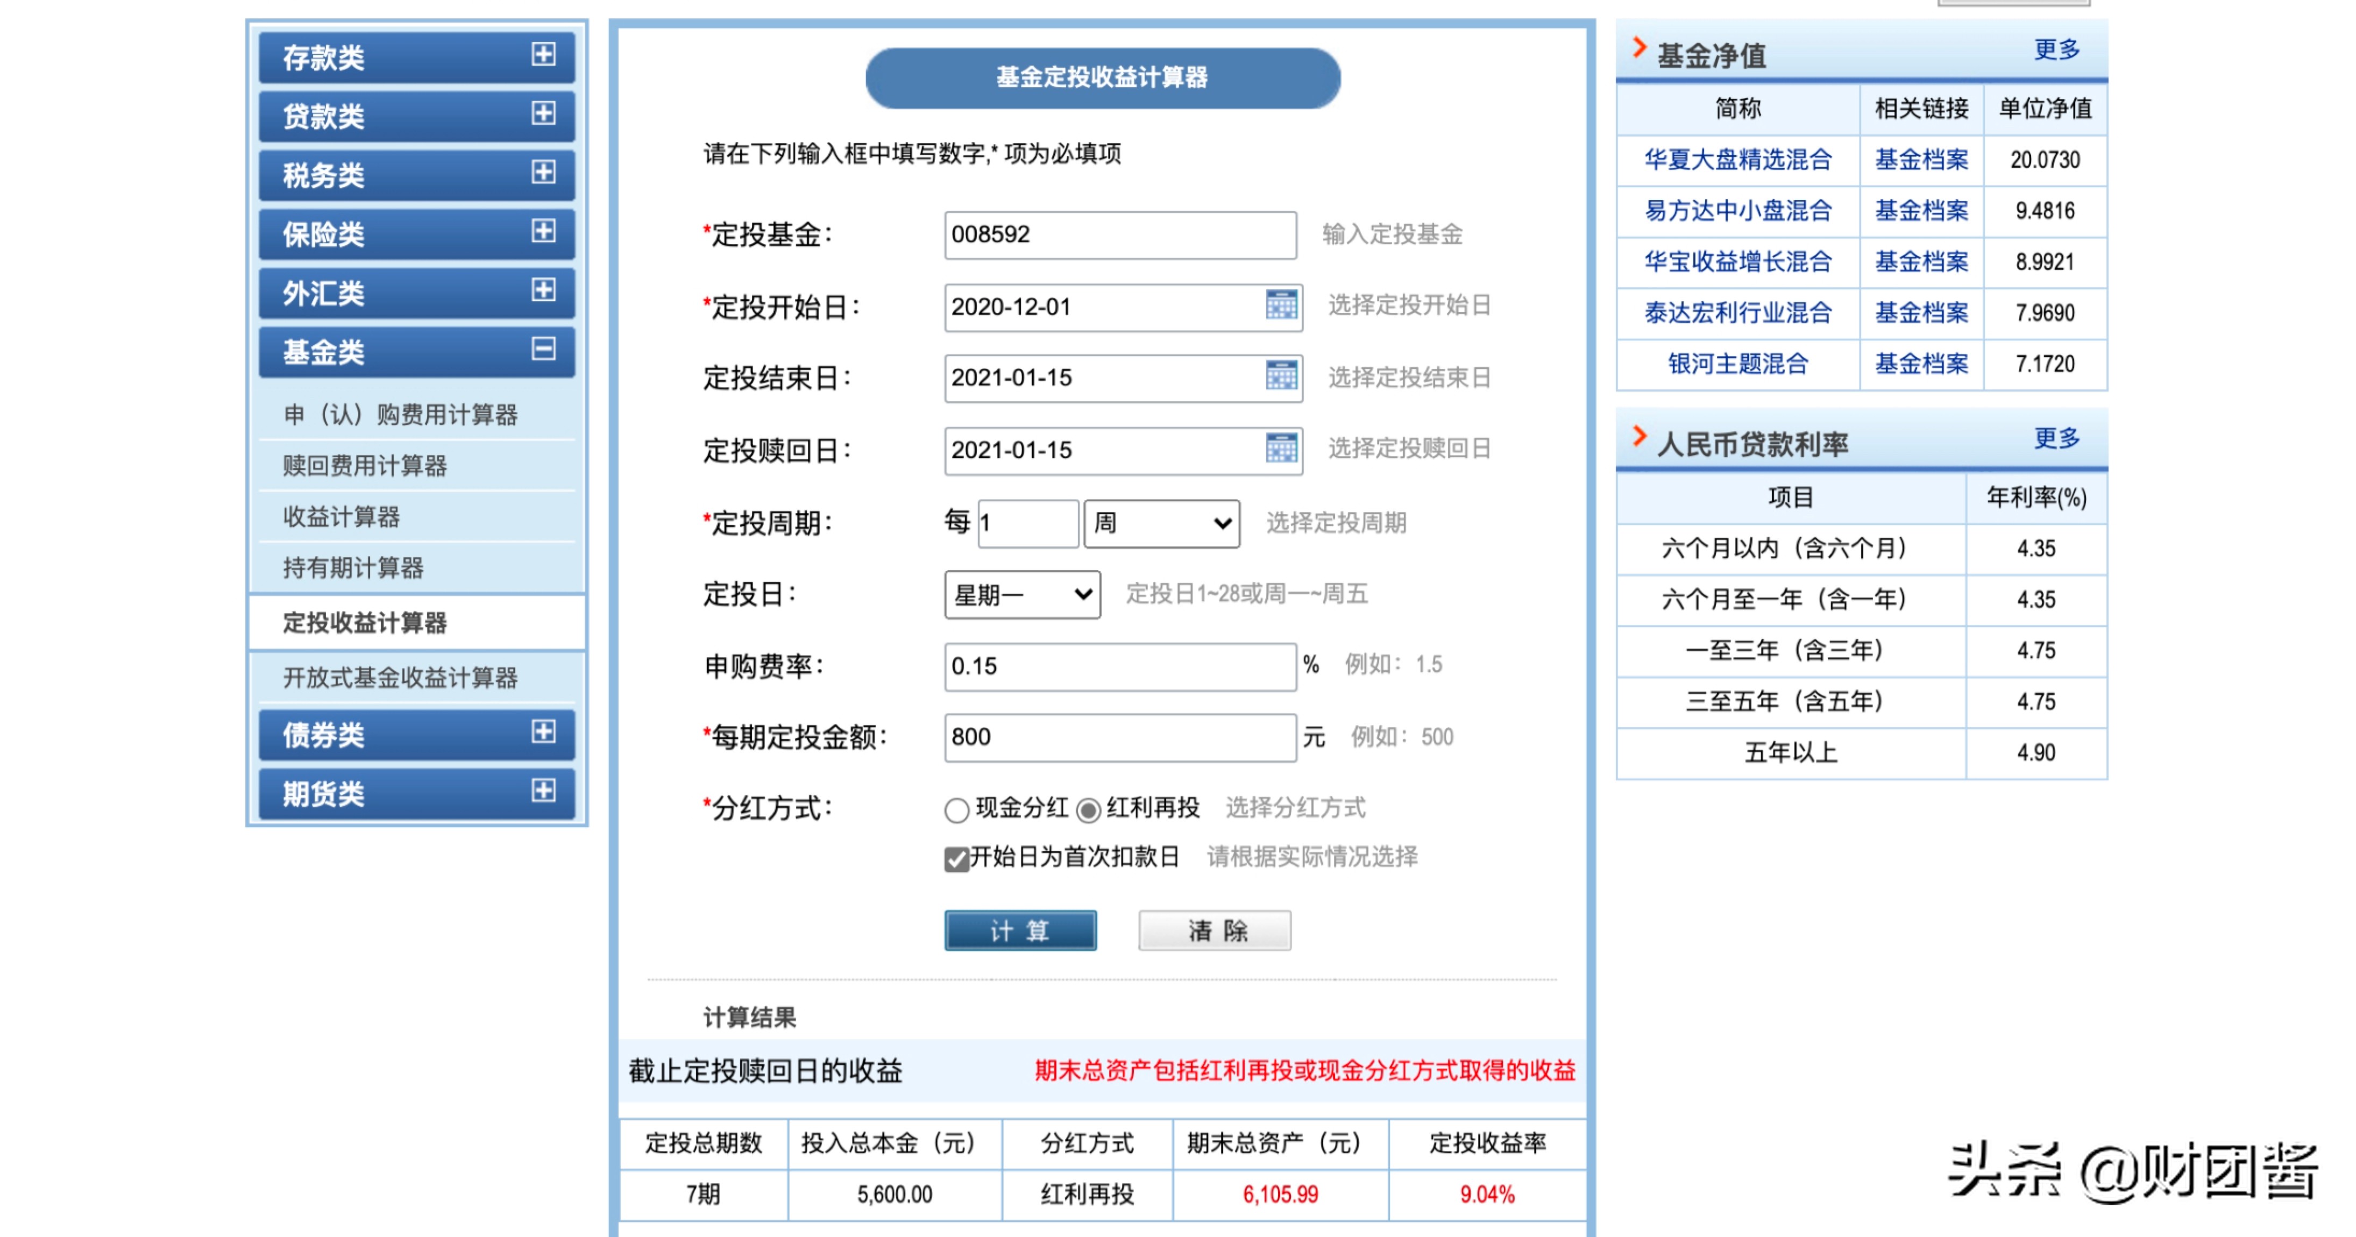Open the 定投周期 unit dropdown showing 周
The width and height of the screenshot is (2356, 1237).
(1161, 523)
